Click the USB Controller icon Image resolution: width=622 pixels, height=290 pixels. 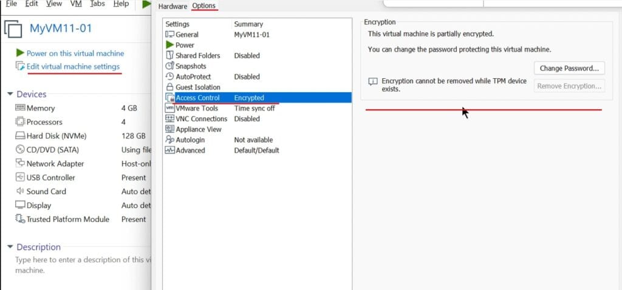20,177
